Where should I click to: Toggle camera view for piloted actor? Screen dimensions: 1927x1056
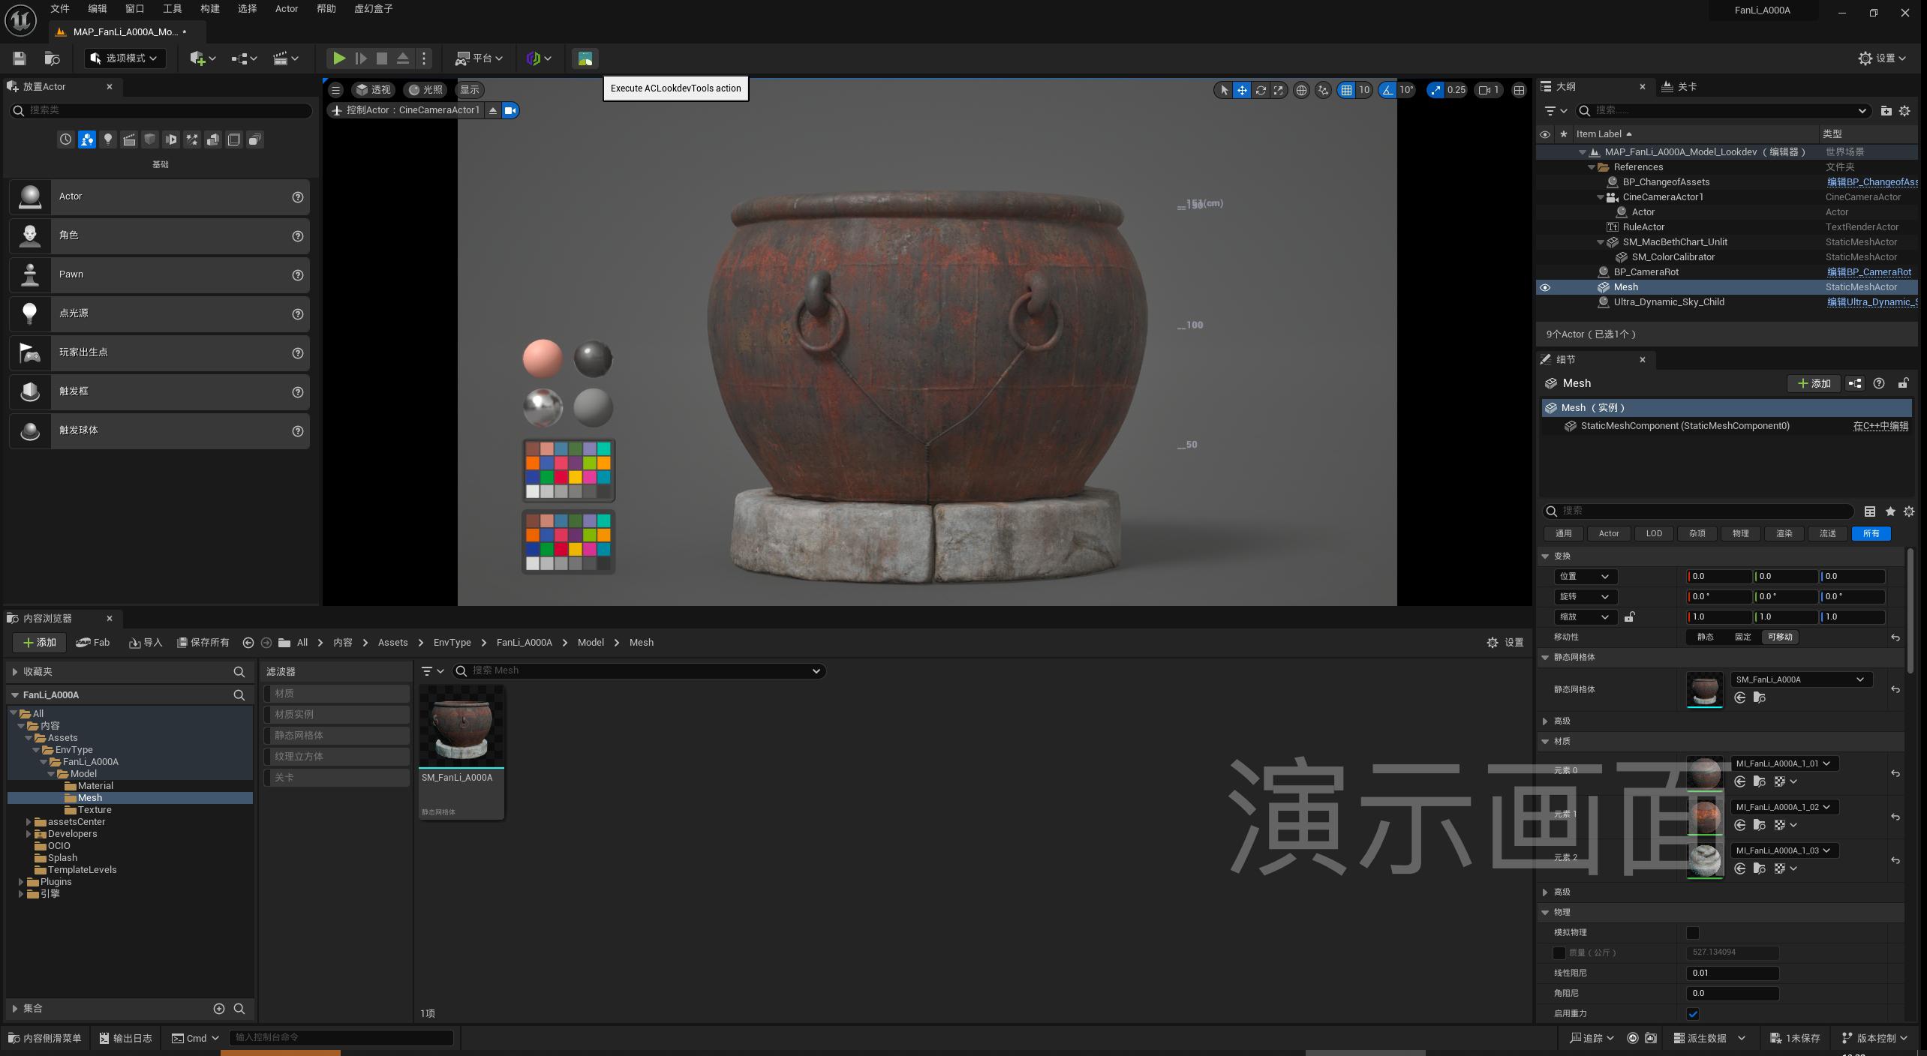[510, 110]
